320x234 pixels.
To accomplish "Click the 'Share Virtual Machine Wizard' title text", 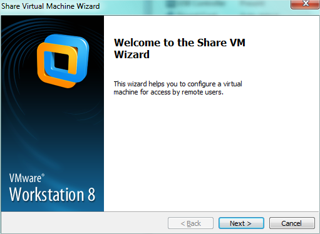I will 51,6.
